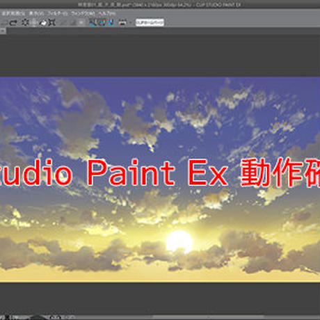Open the Selection (選択範囲) menu
Screen dimensions: 320x320
[13, 13]
